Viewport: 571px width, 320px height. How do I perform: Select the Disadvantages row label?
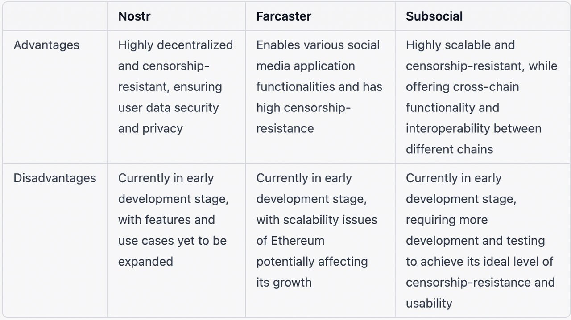tap(55, 178)
